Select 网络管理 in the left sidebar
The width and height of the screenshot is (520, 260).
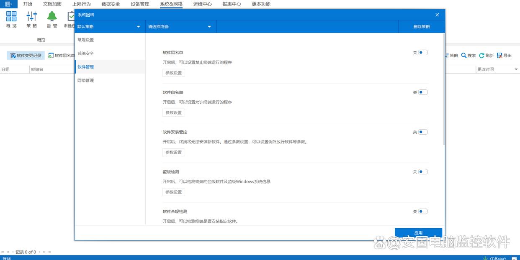pyautogui.click(x=86, y=80)
